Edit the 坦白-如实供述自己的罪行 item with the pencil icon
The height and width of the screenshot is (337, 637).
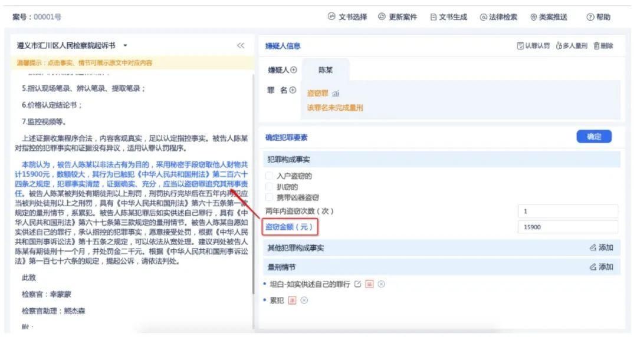(357, 284)
